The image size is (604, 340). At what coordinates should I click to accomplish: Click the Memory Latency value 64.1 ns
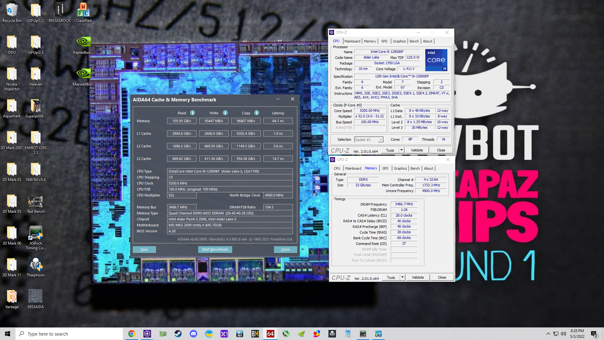[278, 121]
